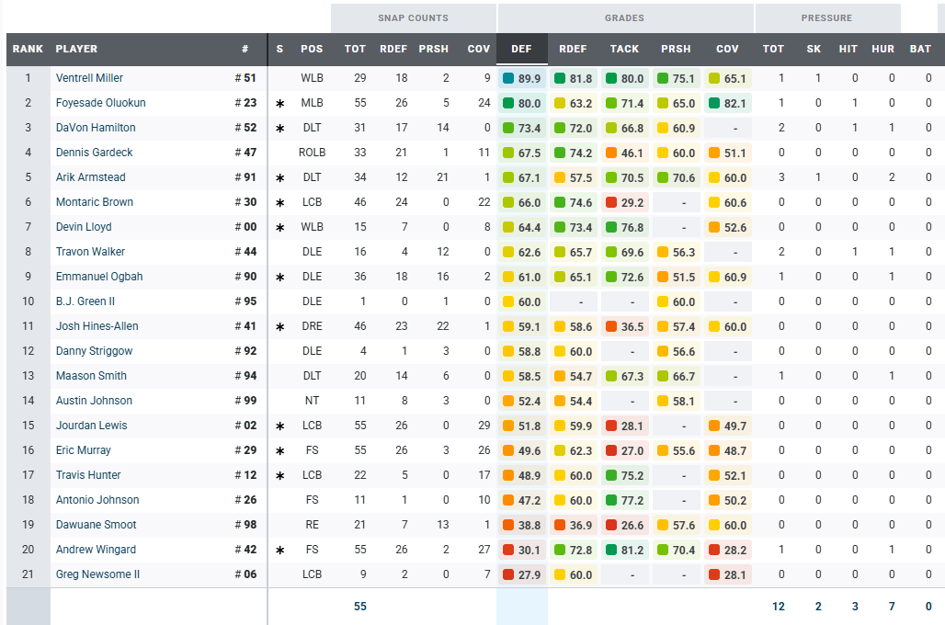Sort players by the TACK grade header
This screenshot has height=625, width=945.
point(624,49)
